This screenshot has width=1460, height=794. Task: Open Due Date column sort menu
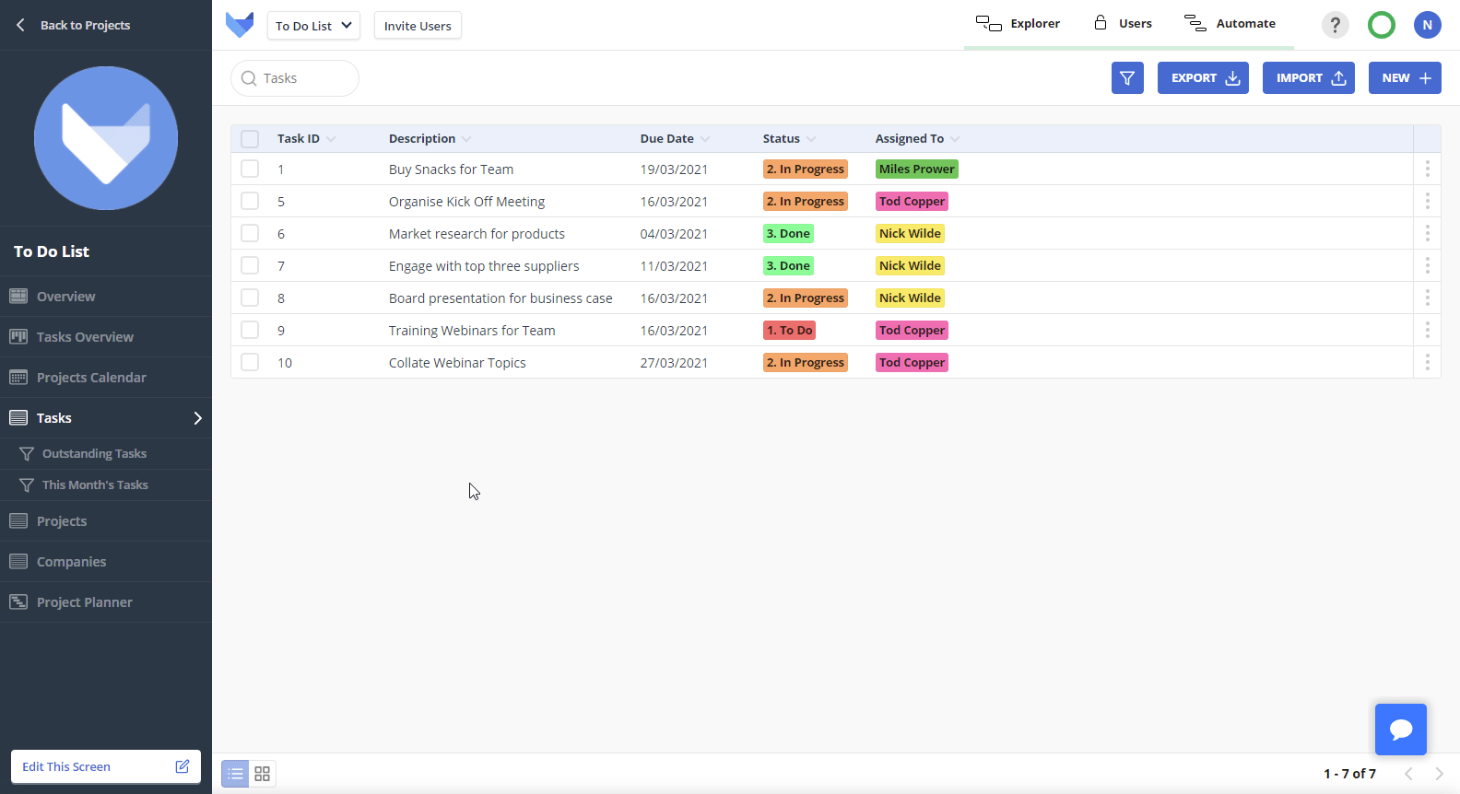pyautogui.click(x=705, y=139)
